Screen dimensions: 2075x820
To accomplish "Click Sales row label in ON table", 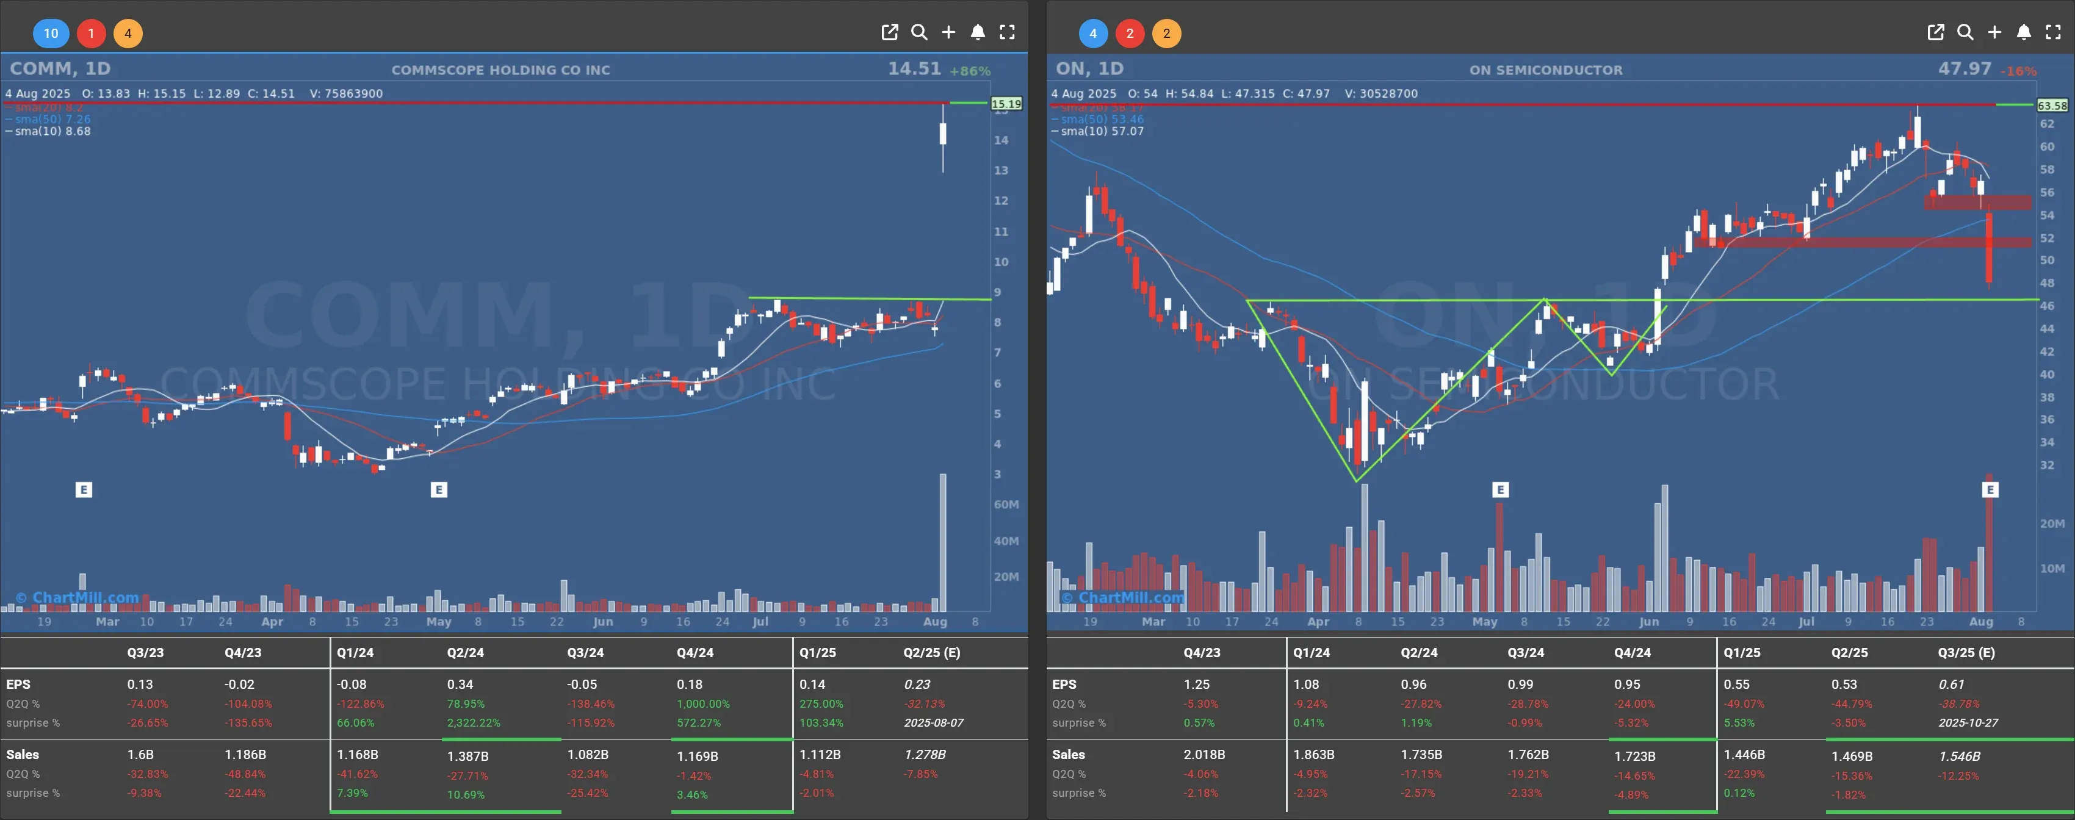I will pos(1068,754).
